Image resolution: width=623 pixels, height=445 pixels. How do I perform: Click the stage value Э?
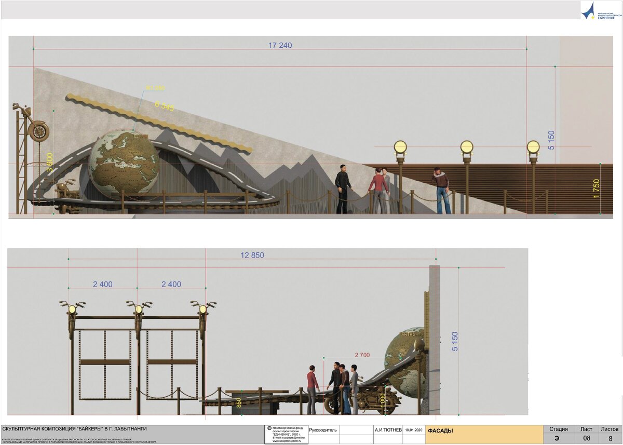557,439
